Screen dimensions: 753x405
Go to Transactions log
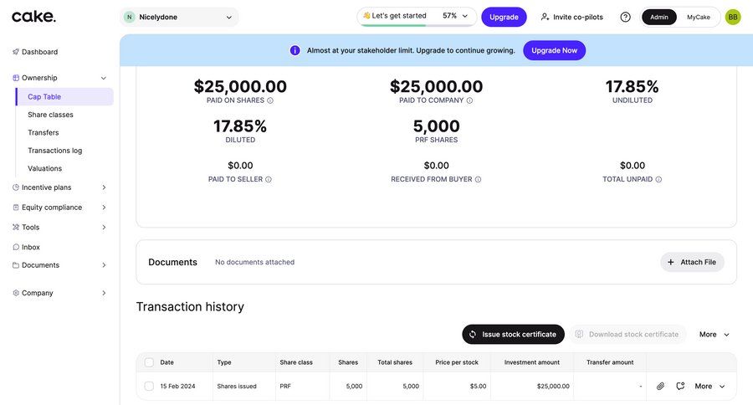coord(54,151)
